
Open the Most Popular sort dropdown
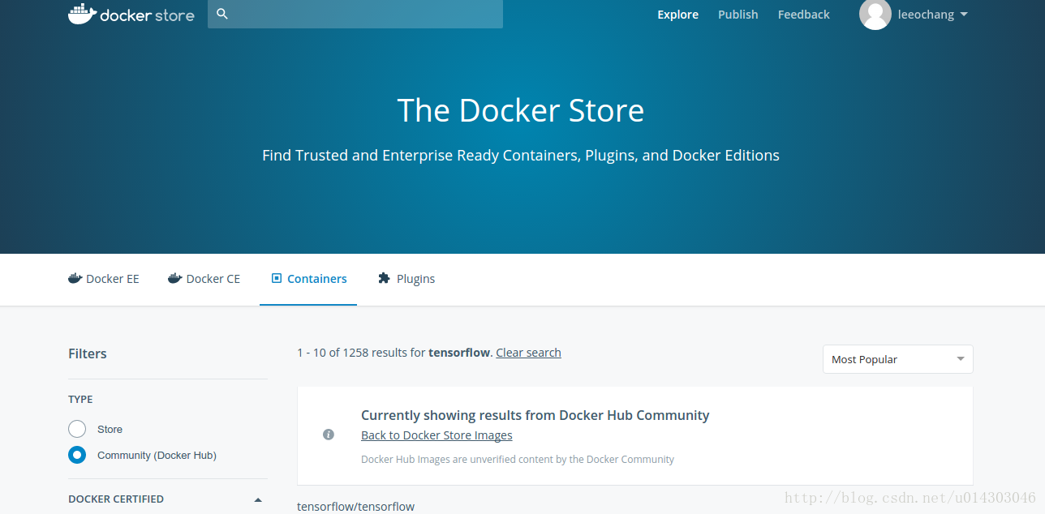coord(898,359)
